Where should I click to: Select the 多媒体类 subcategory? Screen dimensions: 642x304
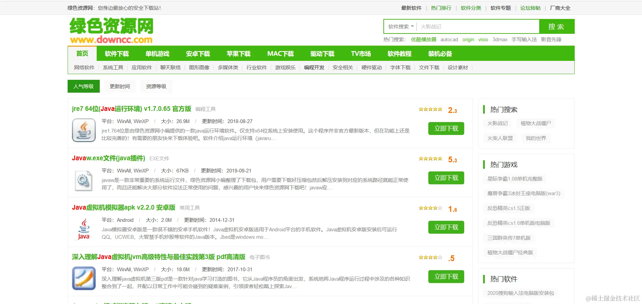pos(228,67)
